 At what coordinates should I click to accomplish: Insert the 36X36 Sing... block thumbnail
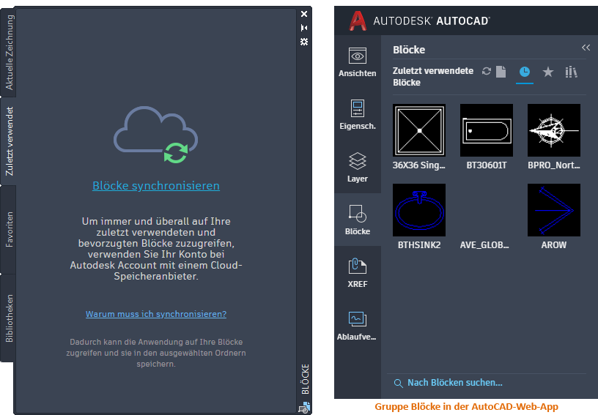pyautogui.click(x=419, y=130)
